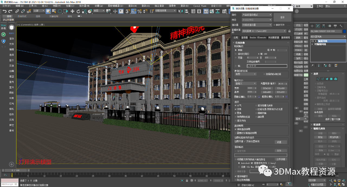Select Polygon sub-object level icon
The height and width of the screenshot is (187, 347).
(331, 79)
